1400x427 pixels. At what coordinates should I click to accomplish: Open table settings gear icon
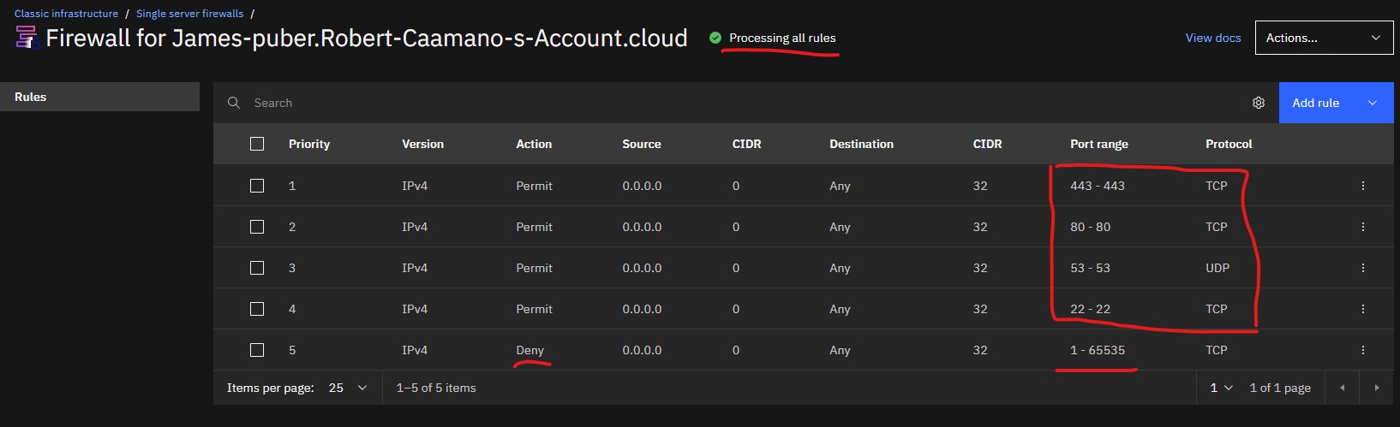point(1258,103)
